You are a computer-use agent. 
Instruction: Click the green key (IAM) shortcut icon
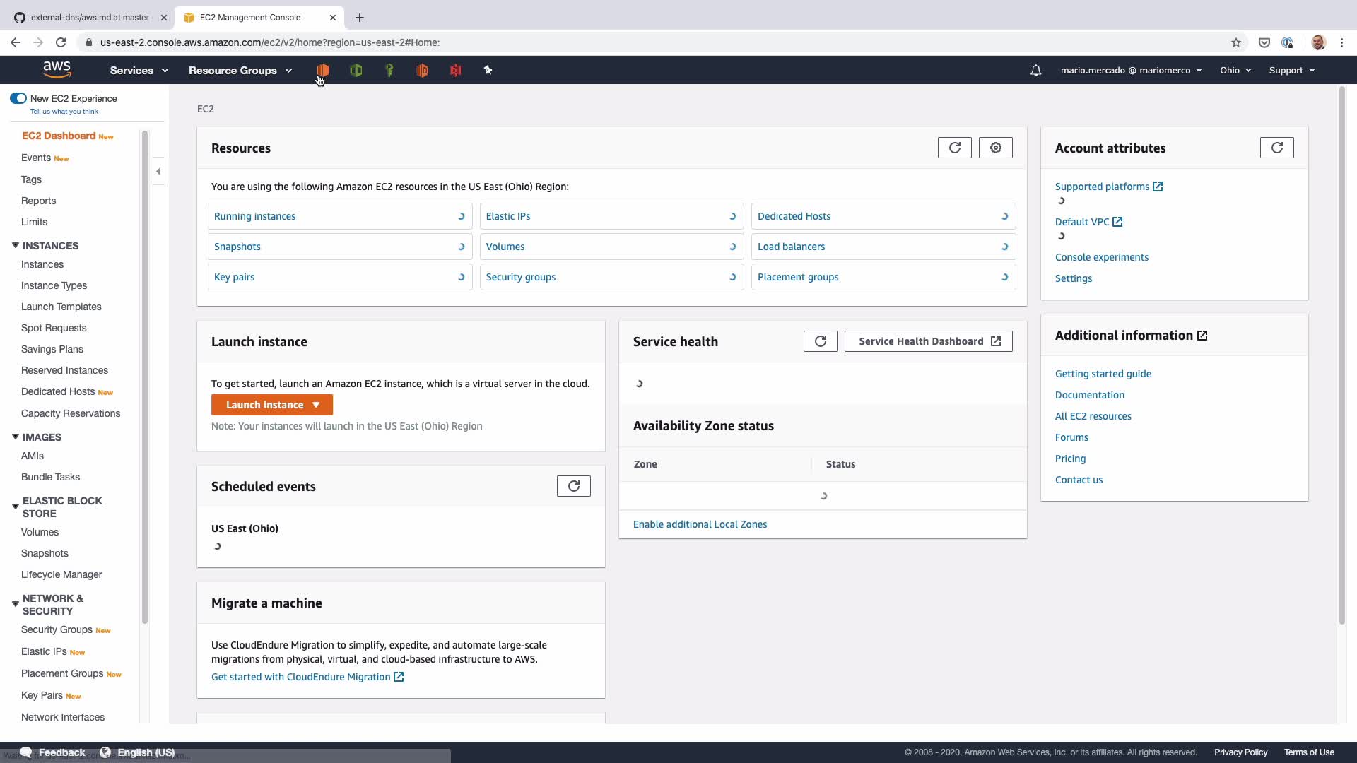[389, 70]
